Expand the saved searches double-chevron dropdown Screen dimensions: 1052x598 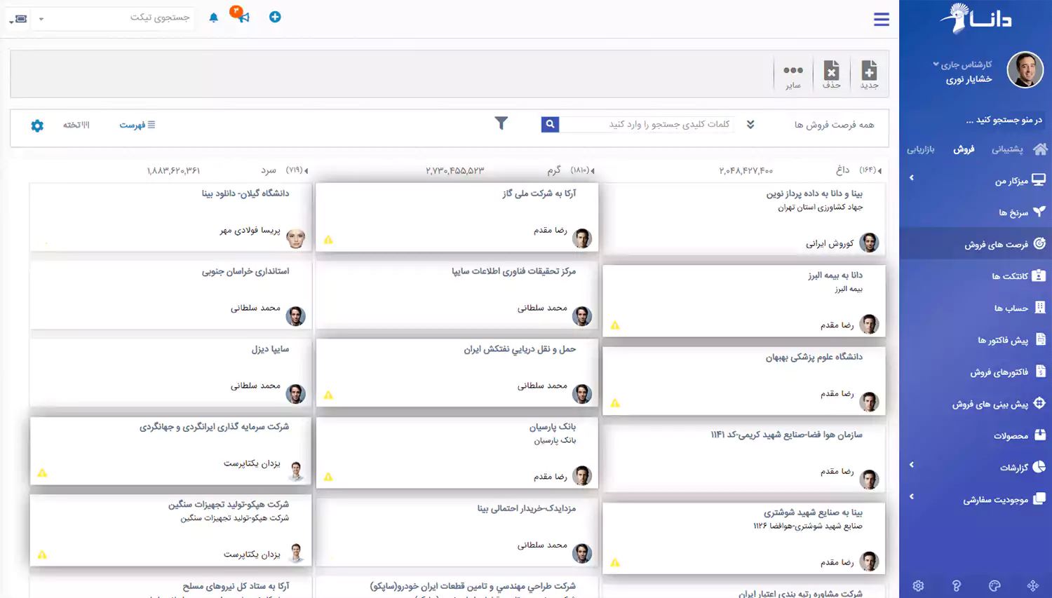[x=750, y=124]
